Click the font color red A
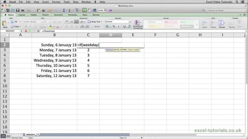 coord(58,26)
